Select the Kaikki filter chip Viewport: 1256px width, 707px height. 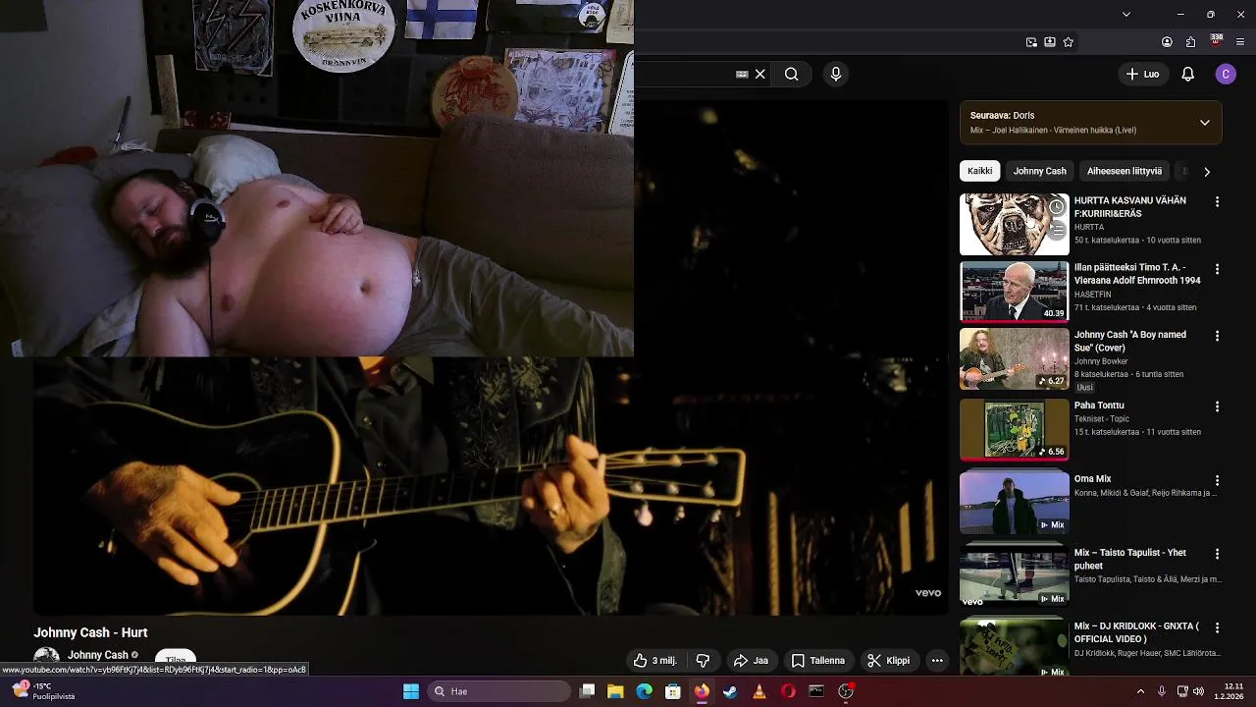point(979,171)
